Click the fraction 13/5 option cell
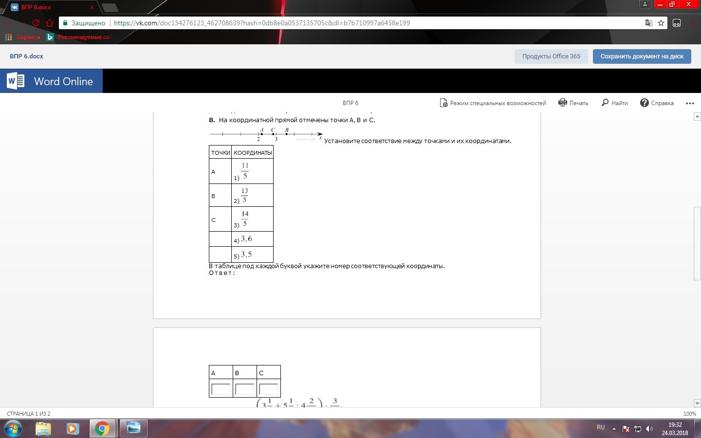This screenshot has width=701, height=438. click(252, 195)
